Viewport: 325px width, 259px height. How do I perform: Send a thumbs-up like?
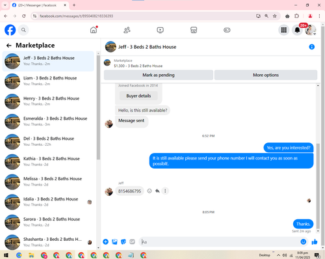(315, 241)
